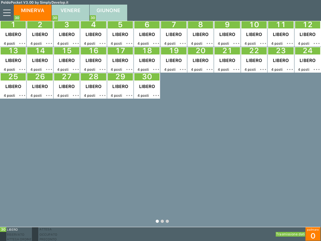Open three-dot menu on table 22
The image size is (321, 241).
tap(263, 69)
